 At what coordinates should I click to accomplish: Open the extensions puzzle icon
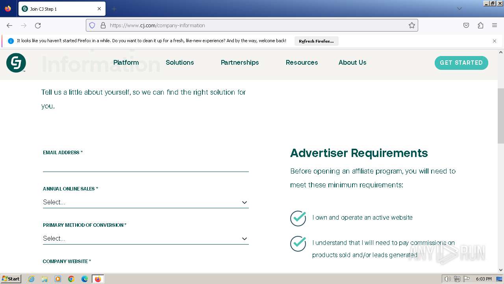click(x=480, y=25)
